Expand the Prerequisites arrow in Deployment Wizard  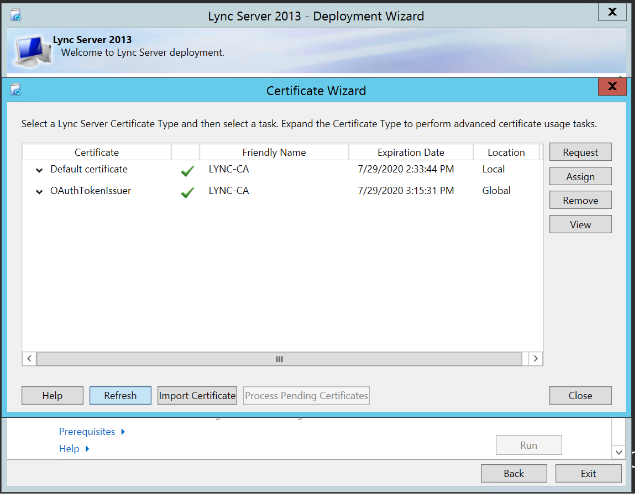click(x=123, y=432)
